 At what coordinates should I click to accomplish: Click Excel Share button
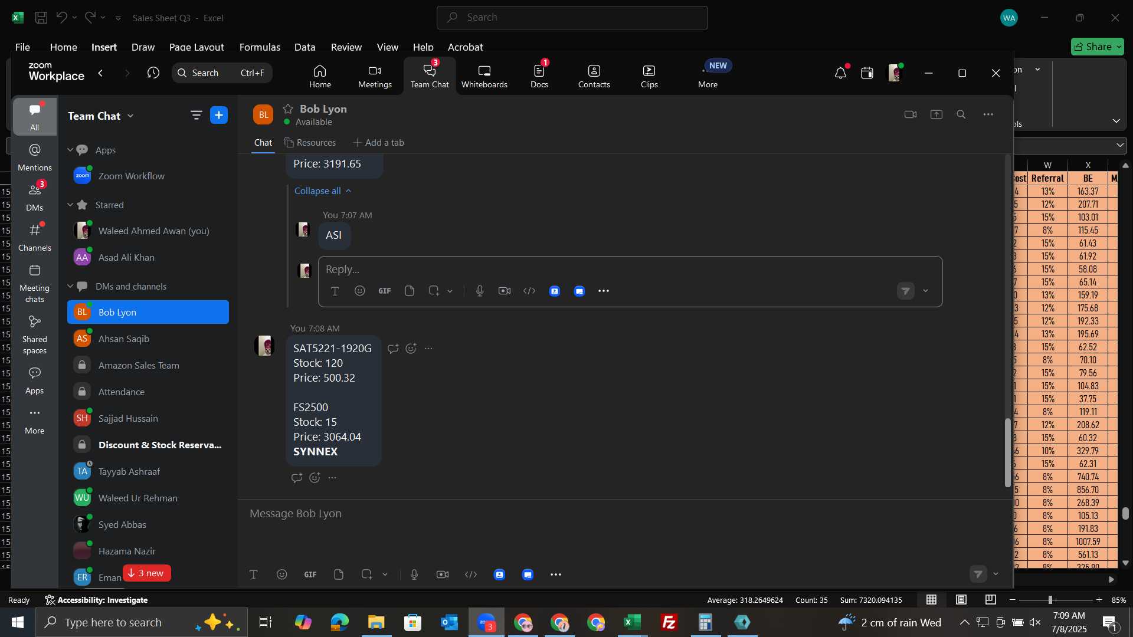(1098, 47)
